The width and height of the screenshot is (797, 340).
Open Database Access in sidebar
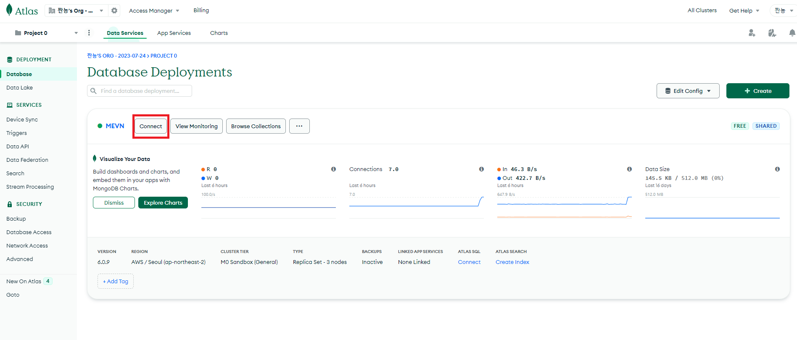(x=29, y=232)
